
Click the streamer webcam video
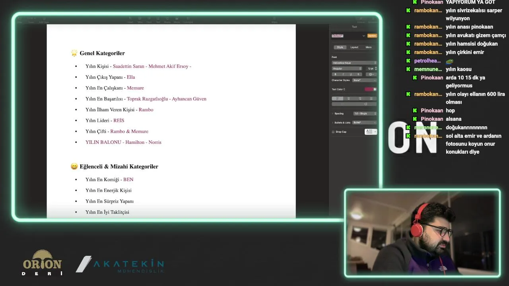click(x=422, y=233)
